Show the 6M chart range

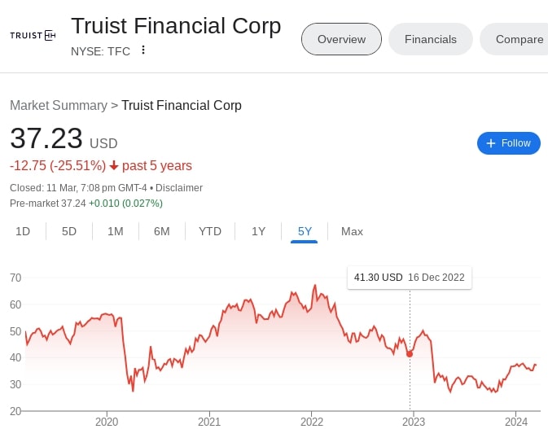(x=162, y=231)
